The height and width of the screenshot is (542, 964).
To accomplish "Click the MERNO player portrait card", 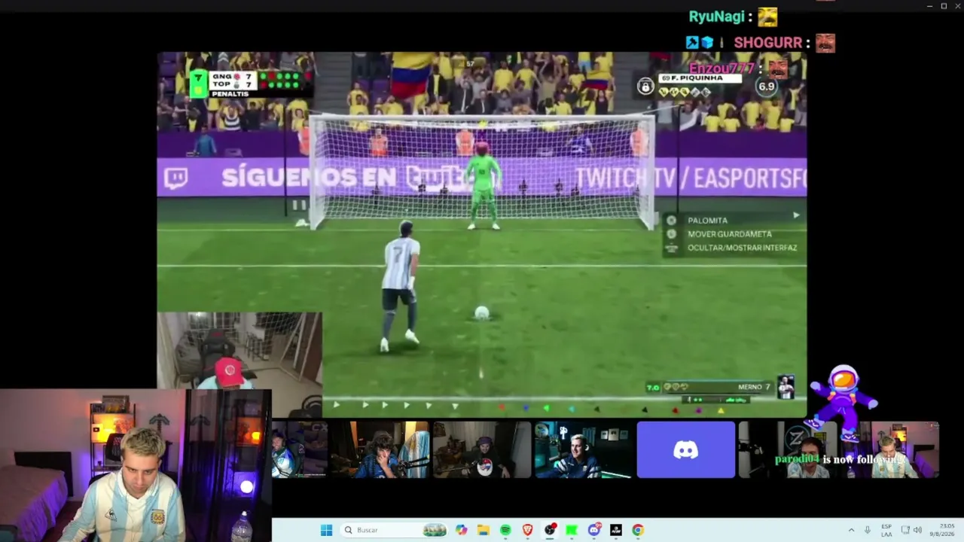I will click(786, 387).
